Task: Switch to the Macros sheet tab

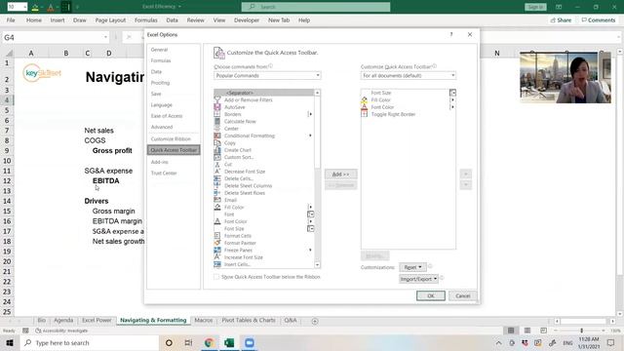Action: pos(204,321)
